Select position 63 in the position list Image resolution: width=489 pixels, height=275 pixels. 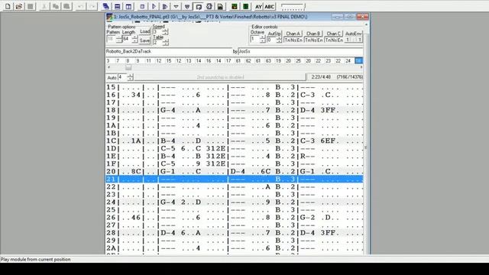[268, 61]
